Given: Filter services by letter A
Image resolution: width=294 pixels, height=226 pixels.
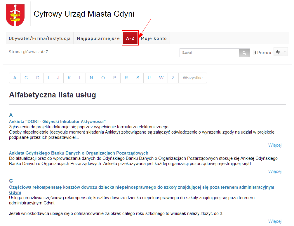Looking at the screenshot, I should 15,78.
